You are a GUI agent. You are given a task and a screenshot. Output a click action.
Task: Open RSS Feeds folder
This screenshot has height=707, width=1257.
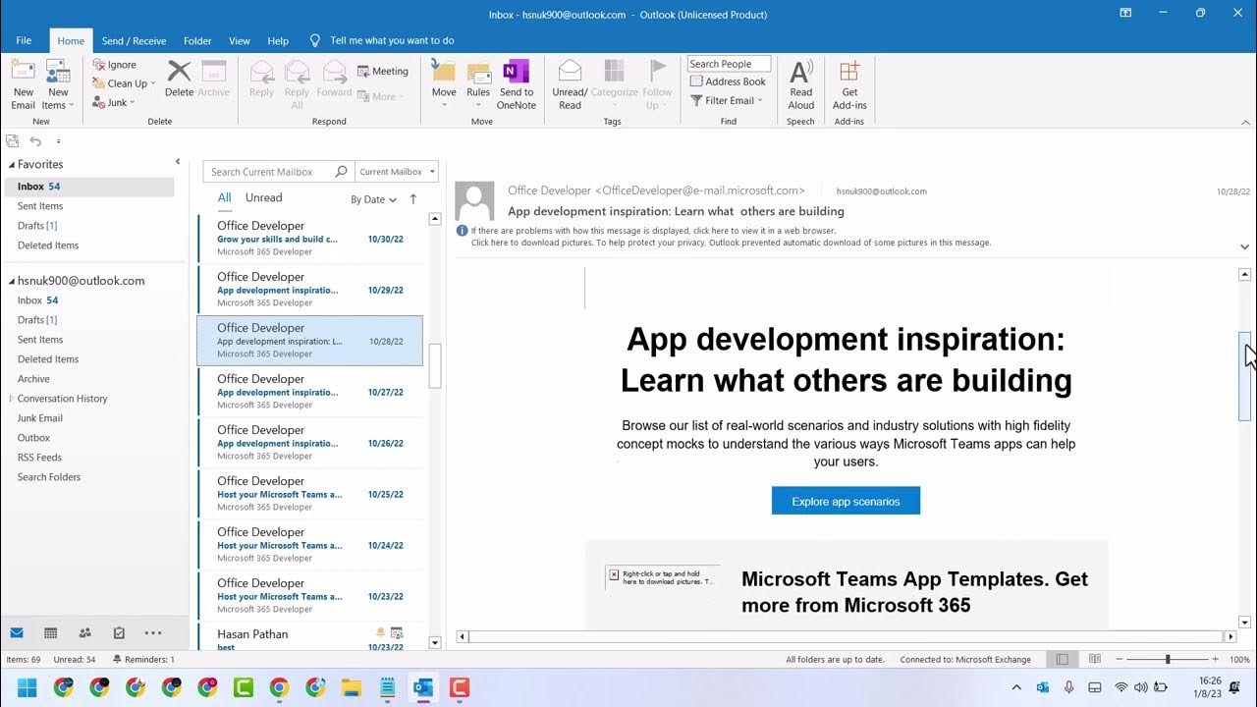point(39,458)
